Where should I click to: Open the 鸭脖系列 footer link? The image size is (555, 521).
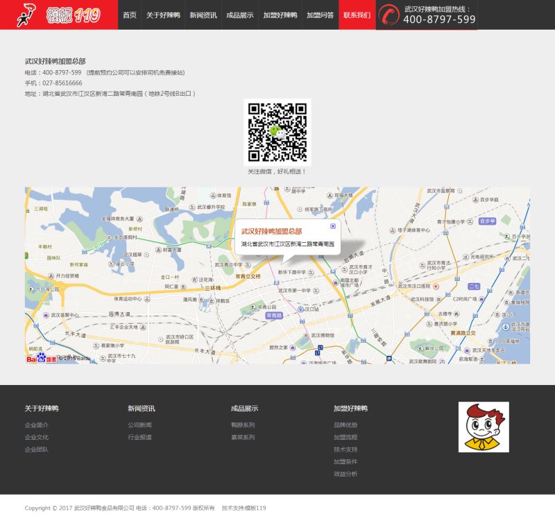243,425
